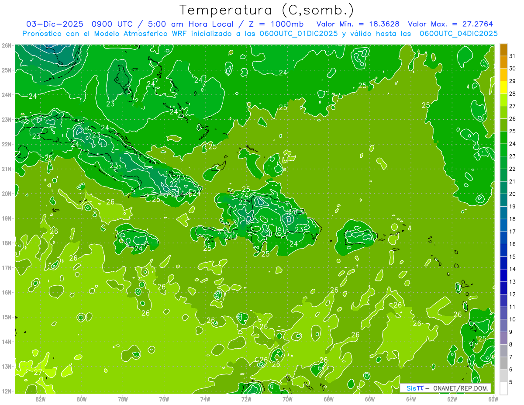Click the latitude axis label "17N"
Screen dimensions: 524x405
point(6,267)
